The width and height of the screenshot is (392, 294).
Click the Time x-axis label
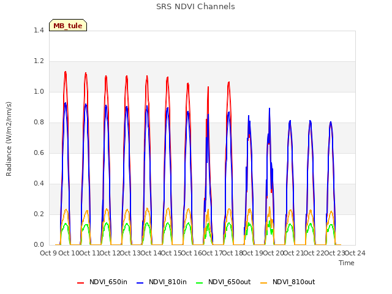[346, 263]
